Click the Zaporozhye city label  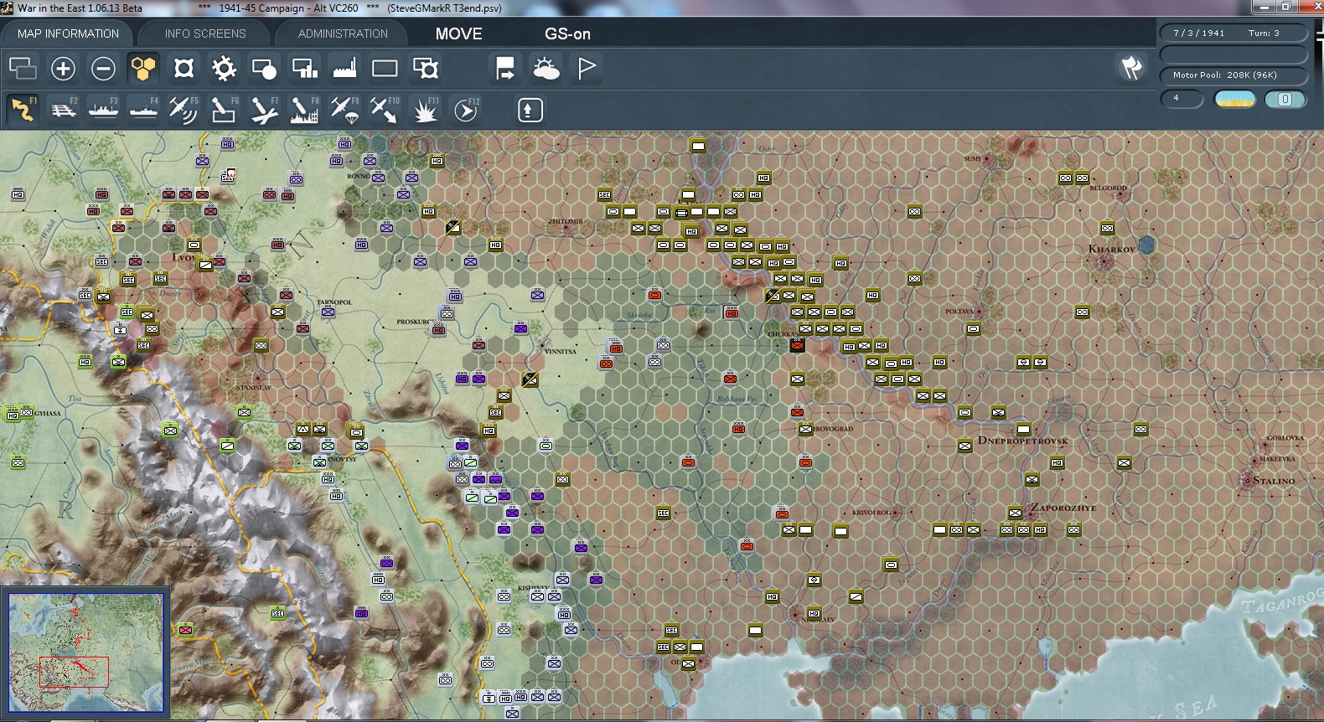[x=1063, y=508]
